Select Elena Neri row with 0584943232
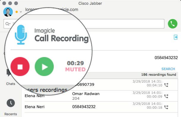181x117 pixels. 101,107
